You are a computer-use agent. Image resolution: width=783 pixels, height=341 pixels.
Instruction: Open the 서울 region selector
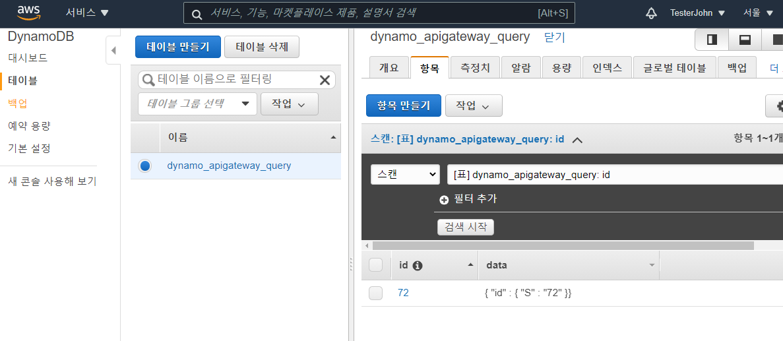(x=758, y=13)
